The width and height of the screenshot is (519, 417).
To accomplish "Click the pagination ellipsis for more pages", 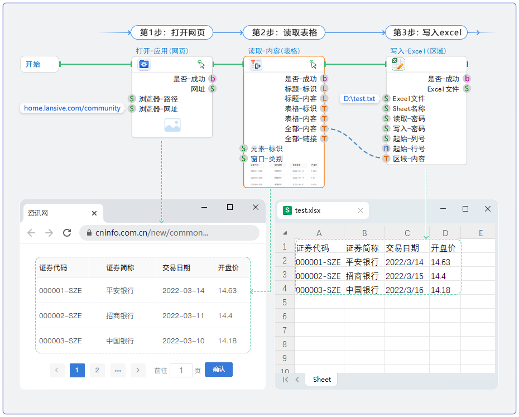I will coord(118,370).
